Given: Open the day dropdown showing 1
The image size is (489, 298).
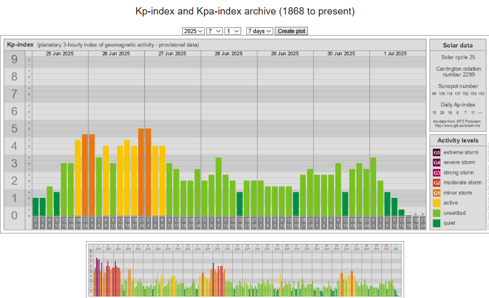Looking at the screenshot, I should click(x=233, y=31).
